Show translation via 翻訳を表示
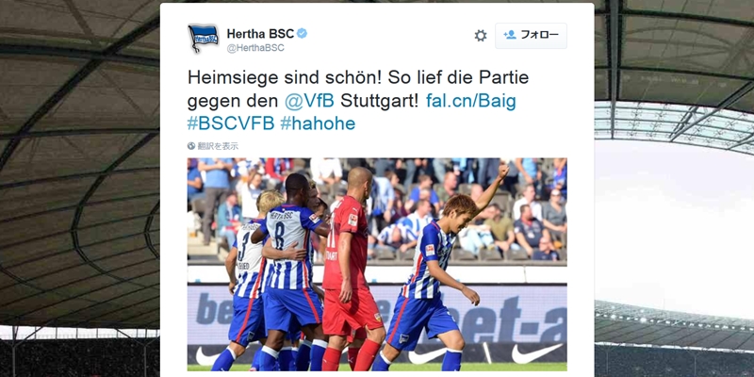The height and width of the screenshot is (377, 754). tap(218, 146)
